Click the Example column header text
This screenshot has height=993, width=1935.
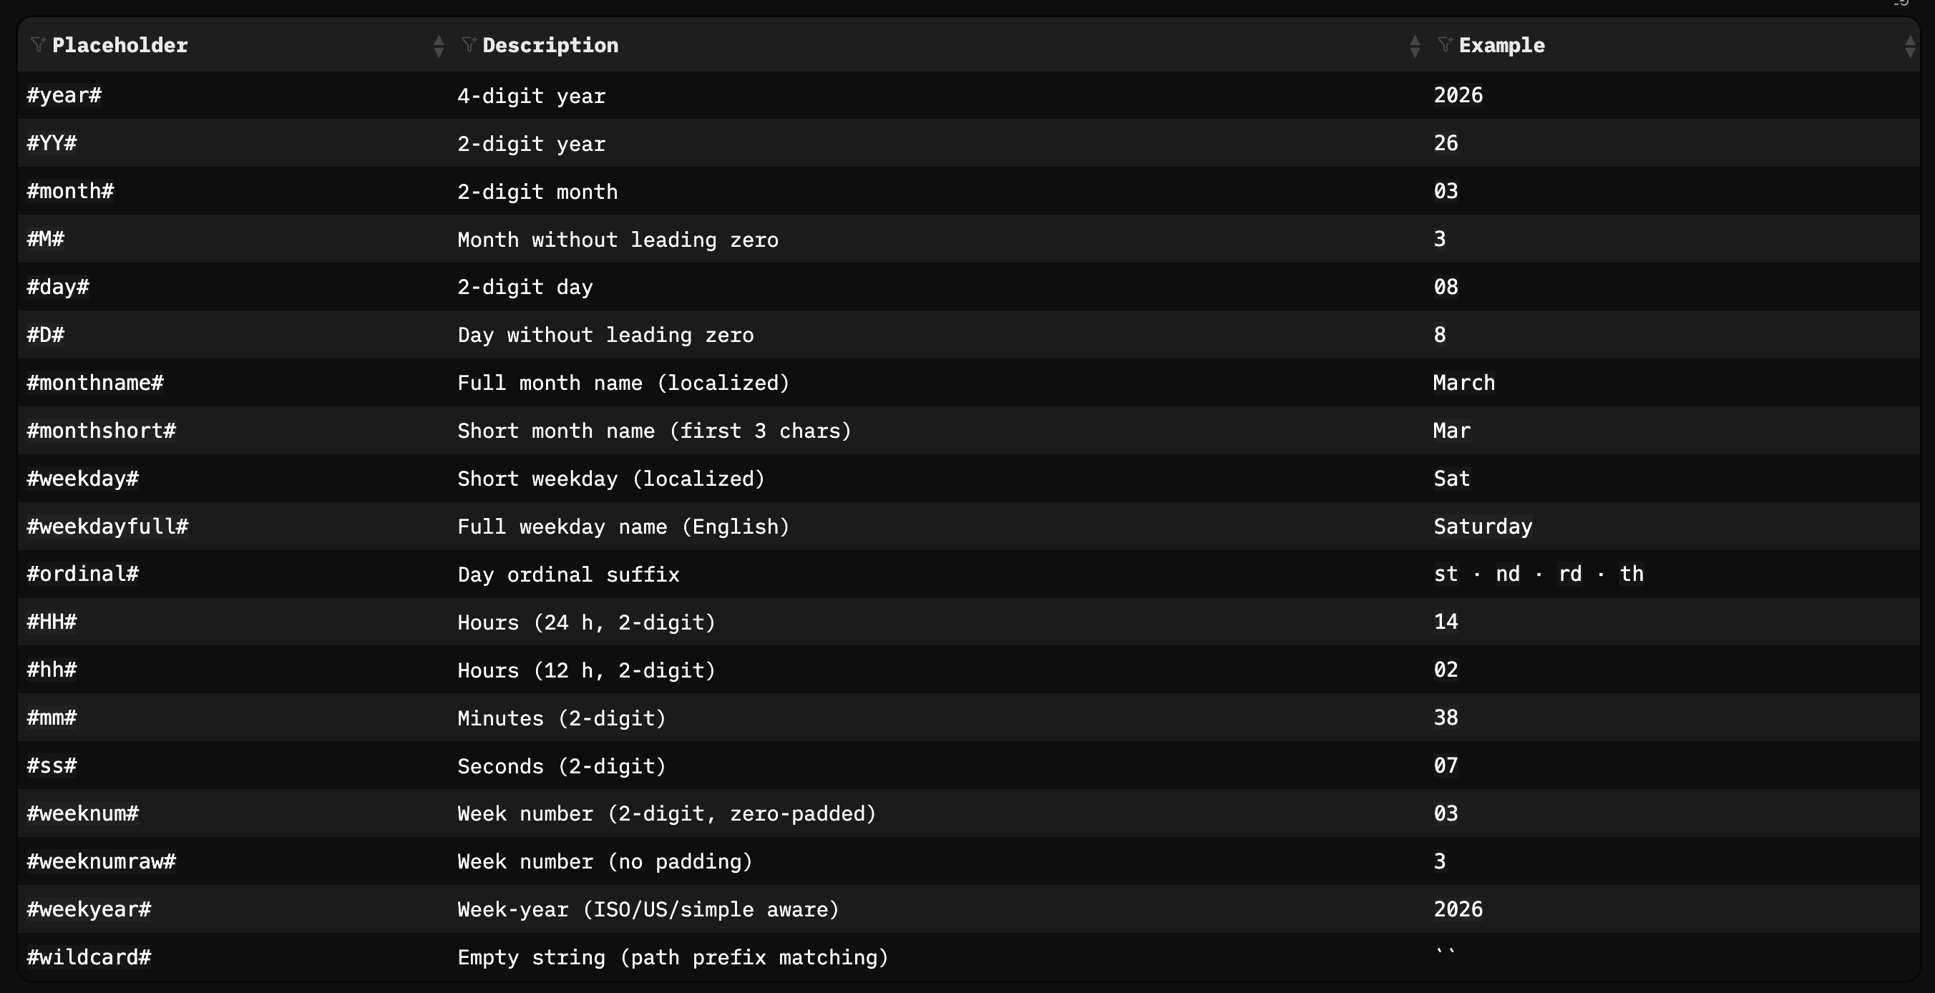(x=1501, y=45)
